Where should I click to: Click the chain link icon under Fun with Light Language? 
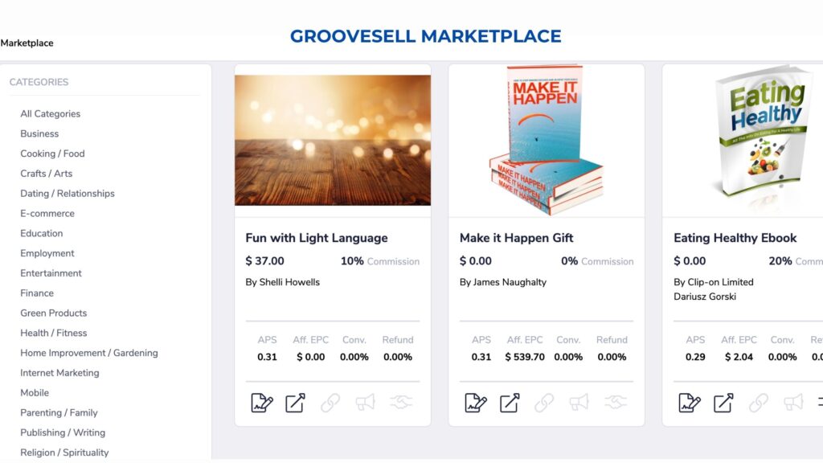pyautogui.click(x=330, y=403)
